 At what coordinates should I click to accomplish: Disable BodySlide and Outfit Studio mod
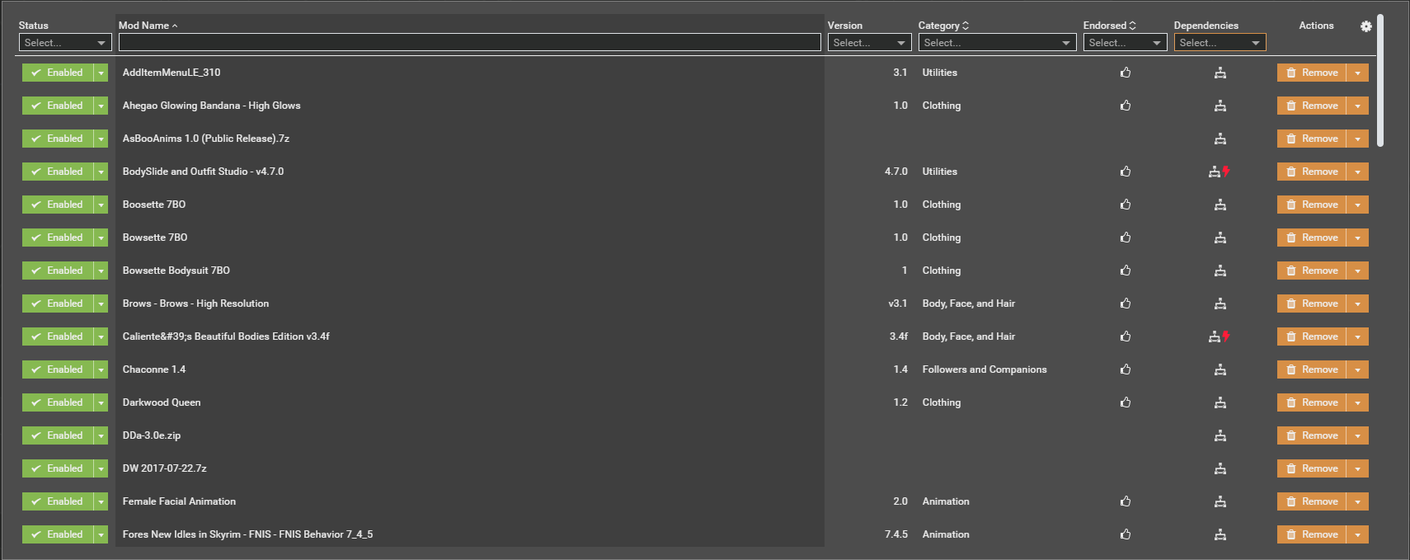click(x=57, y=172)
